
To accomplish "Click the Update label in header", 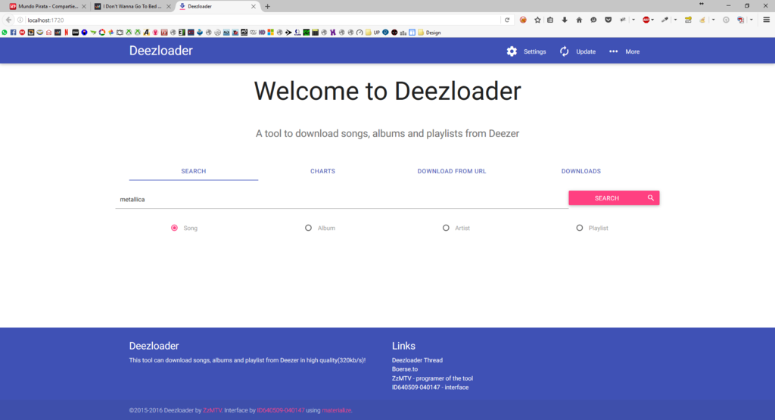I will (586, 51).
